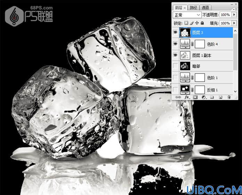Toggle lock transparent pixels
Image resolution: width=242 pixels, height=195 pixels.
click(x=186, y=23)
